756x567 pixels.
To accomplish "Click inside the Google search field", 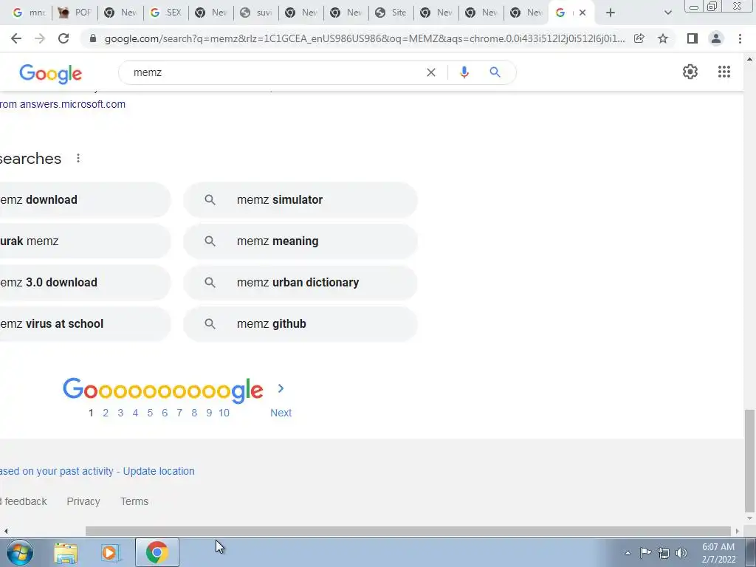I will point(275,72).
